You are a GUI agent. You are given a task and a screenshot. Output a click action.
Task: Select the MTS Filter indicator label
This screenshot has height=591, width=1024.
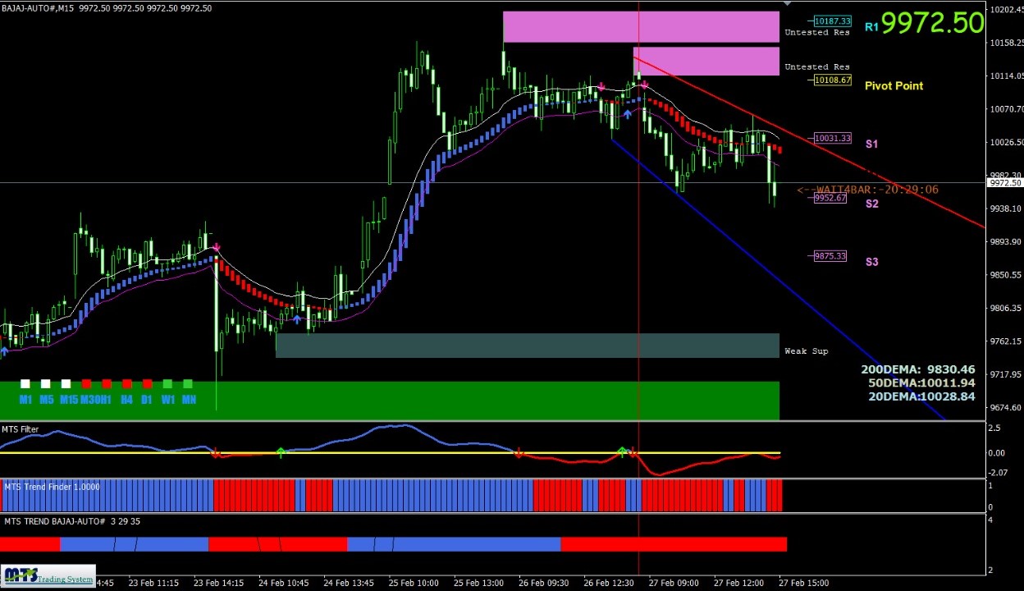tap(20, 429)
